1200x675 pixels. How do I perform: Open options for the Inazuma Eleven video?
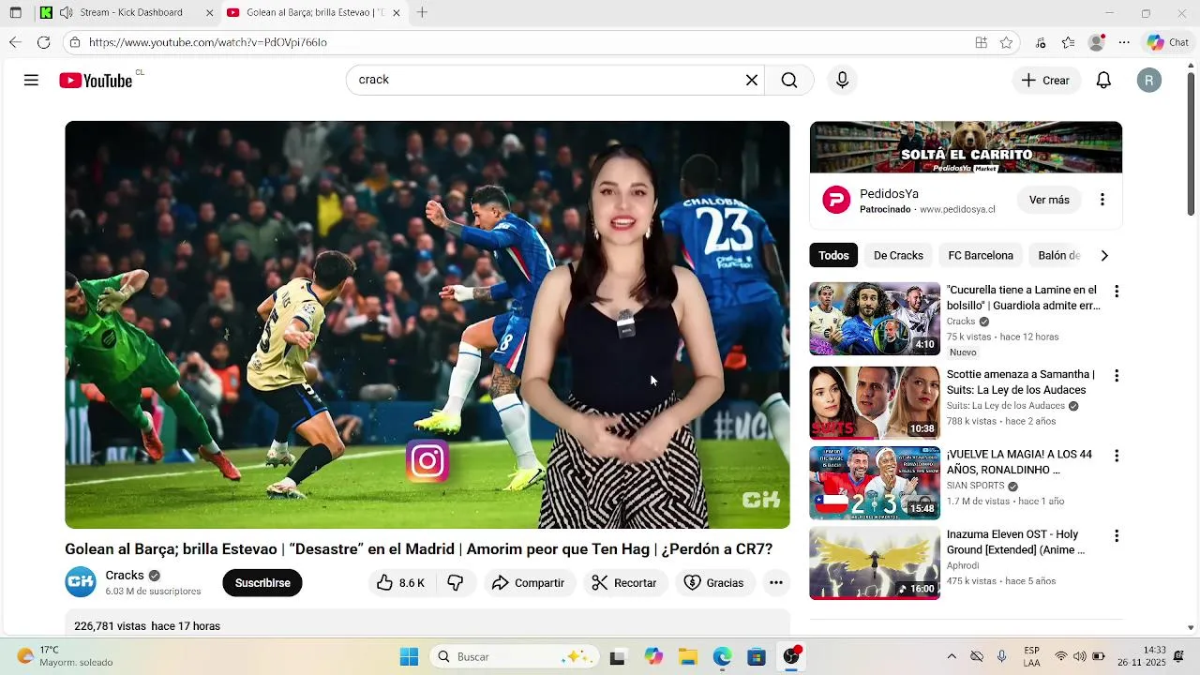pos(1116,536)
